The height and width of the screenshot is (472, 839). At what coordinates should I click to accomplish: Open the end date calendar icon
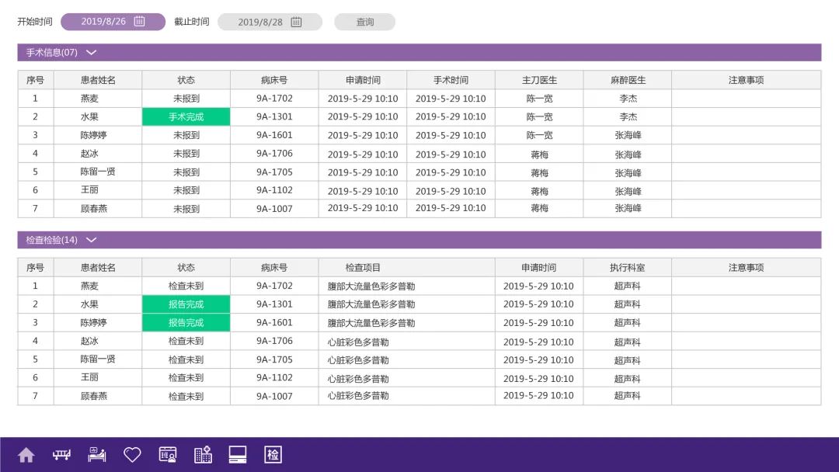tap(295, 22)
